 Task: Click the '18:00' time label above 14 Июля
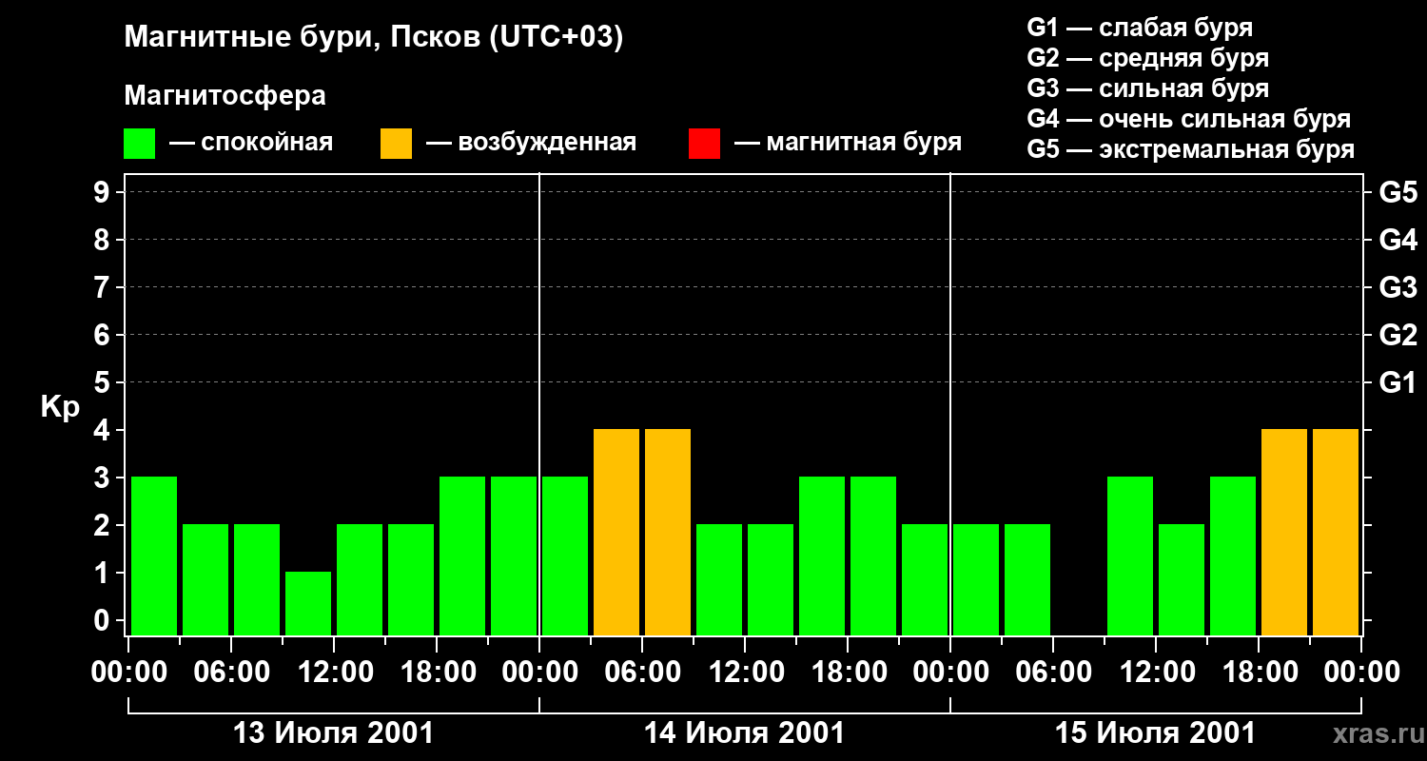[x=848, y=673]
